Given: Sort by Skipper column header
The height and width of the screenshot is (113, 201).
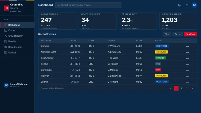Looking at the screenshot, I should 111,41.
